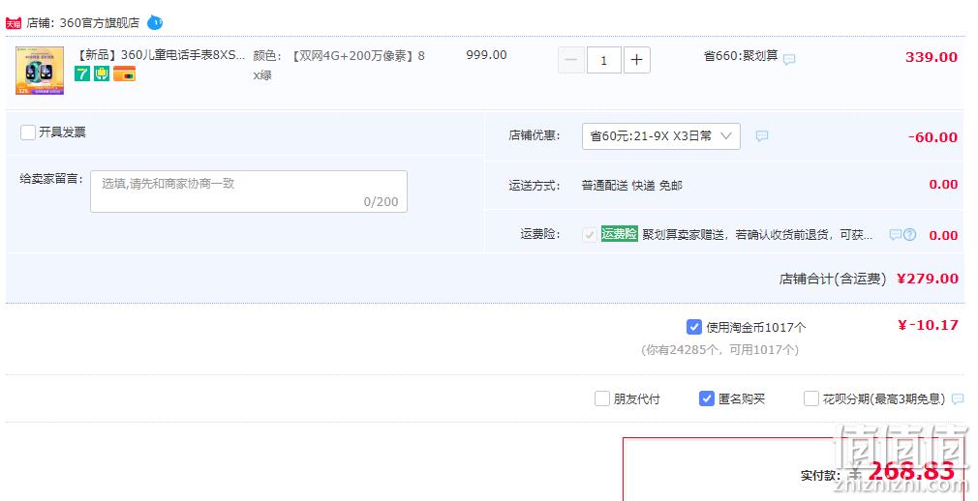Viewport: 978px width, 501px height.
Task: Click the green 7-day return icon
Action: click(82, 74)
